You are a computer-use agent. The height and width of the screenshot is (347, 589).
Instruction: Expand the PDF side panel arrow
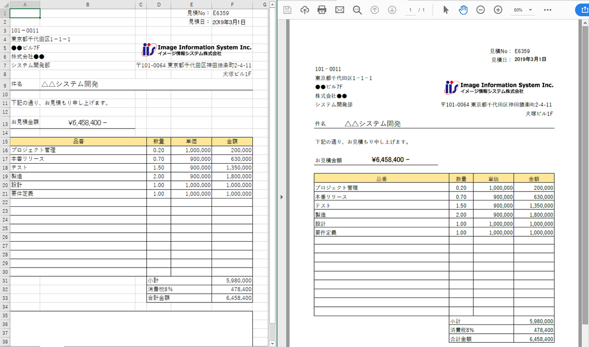(x=281, y=197)
